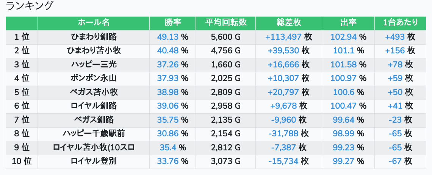The width and height of the screenshot is (432, 175).
Task: Sort by 総差枚 column header
Action: coord(289,23)
